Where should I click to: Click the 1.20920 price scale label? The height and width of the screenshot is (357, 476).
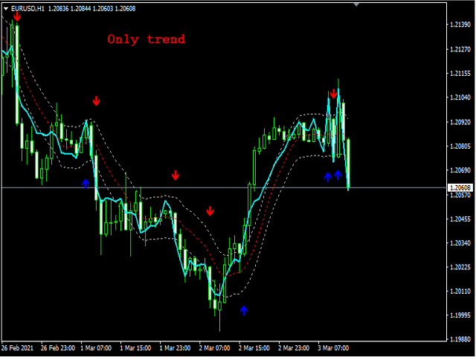(x=460, y=122)
